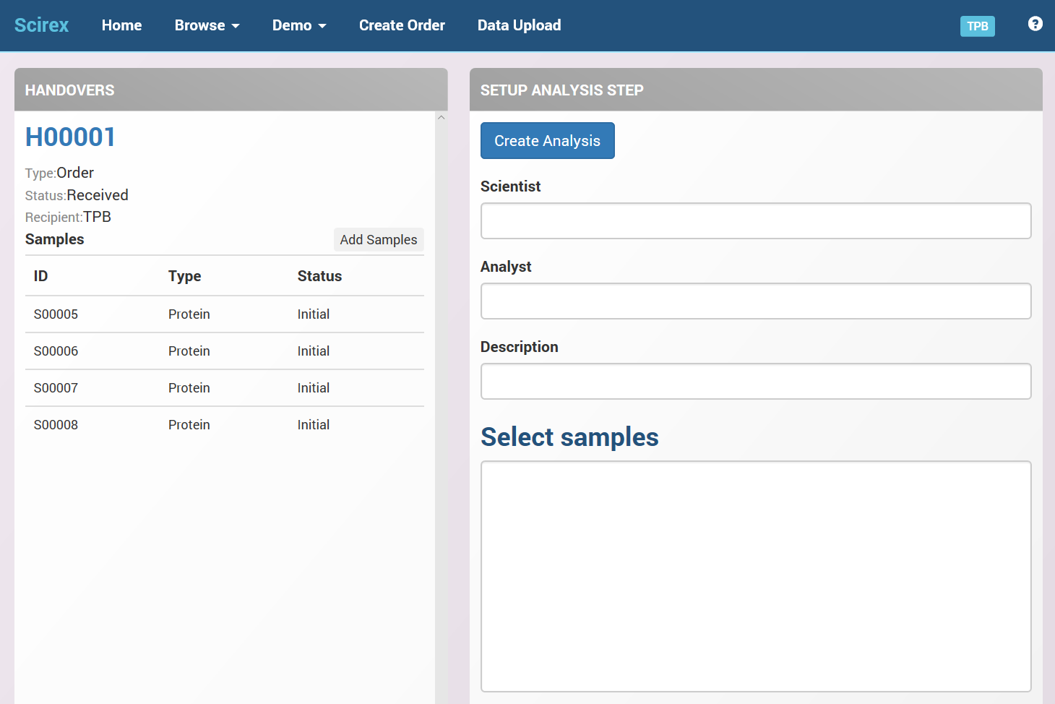Select sample S00008 row
Viewport: 1055px width, 704px height.
click(x=225, y=425)
